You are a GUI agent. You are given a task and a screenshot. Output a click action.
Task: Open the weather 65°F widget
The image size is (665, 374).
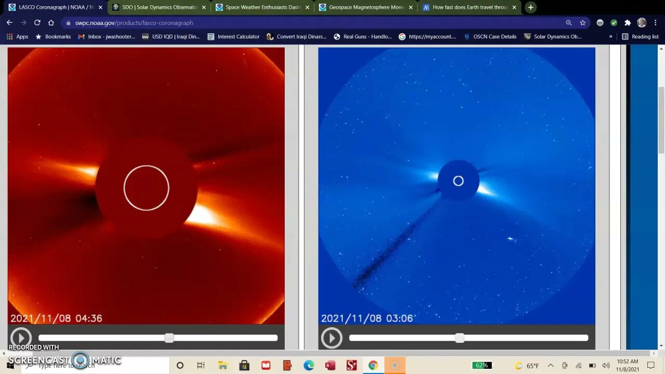527,366
